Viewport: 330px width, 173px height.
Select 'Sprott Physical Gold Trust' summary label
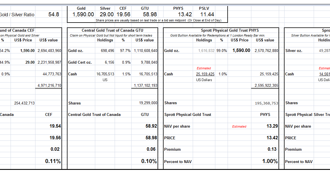point(188,114)
